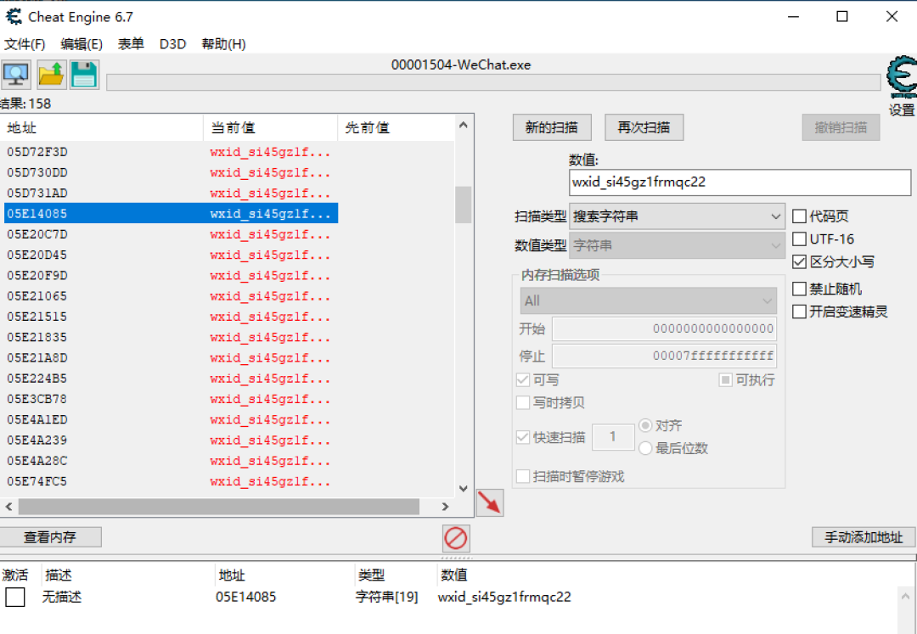917x634 pixels.
Task: Toggle the 快速扫描 checkbox
Action: pyautogui.click(x=523, y=437)
